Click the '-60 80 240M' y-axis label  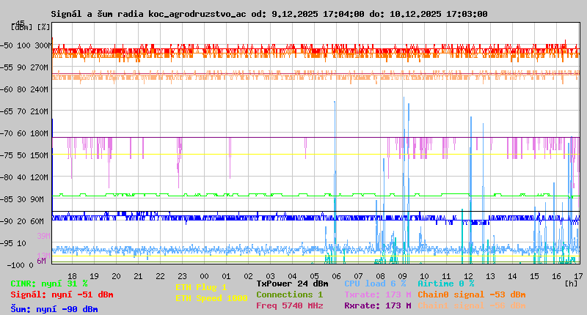(x=25, y=89)
